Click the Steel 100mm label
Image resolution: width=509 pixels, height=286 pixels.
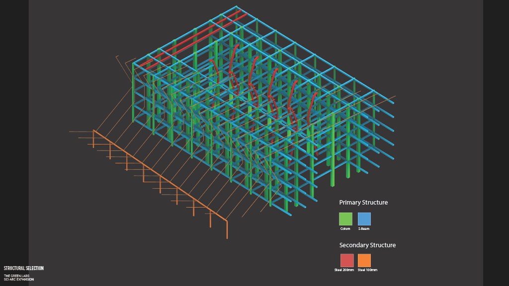coord(367,270)
